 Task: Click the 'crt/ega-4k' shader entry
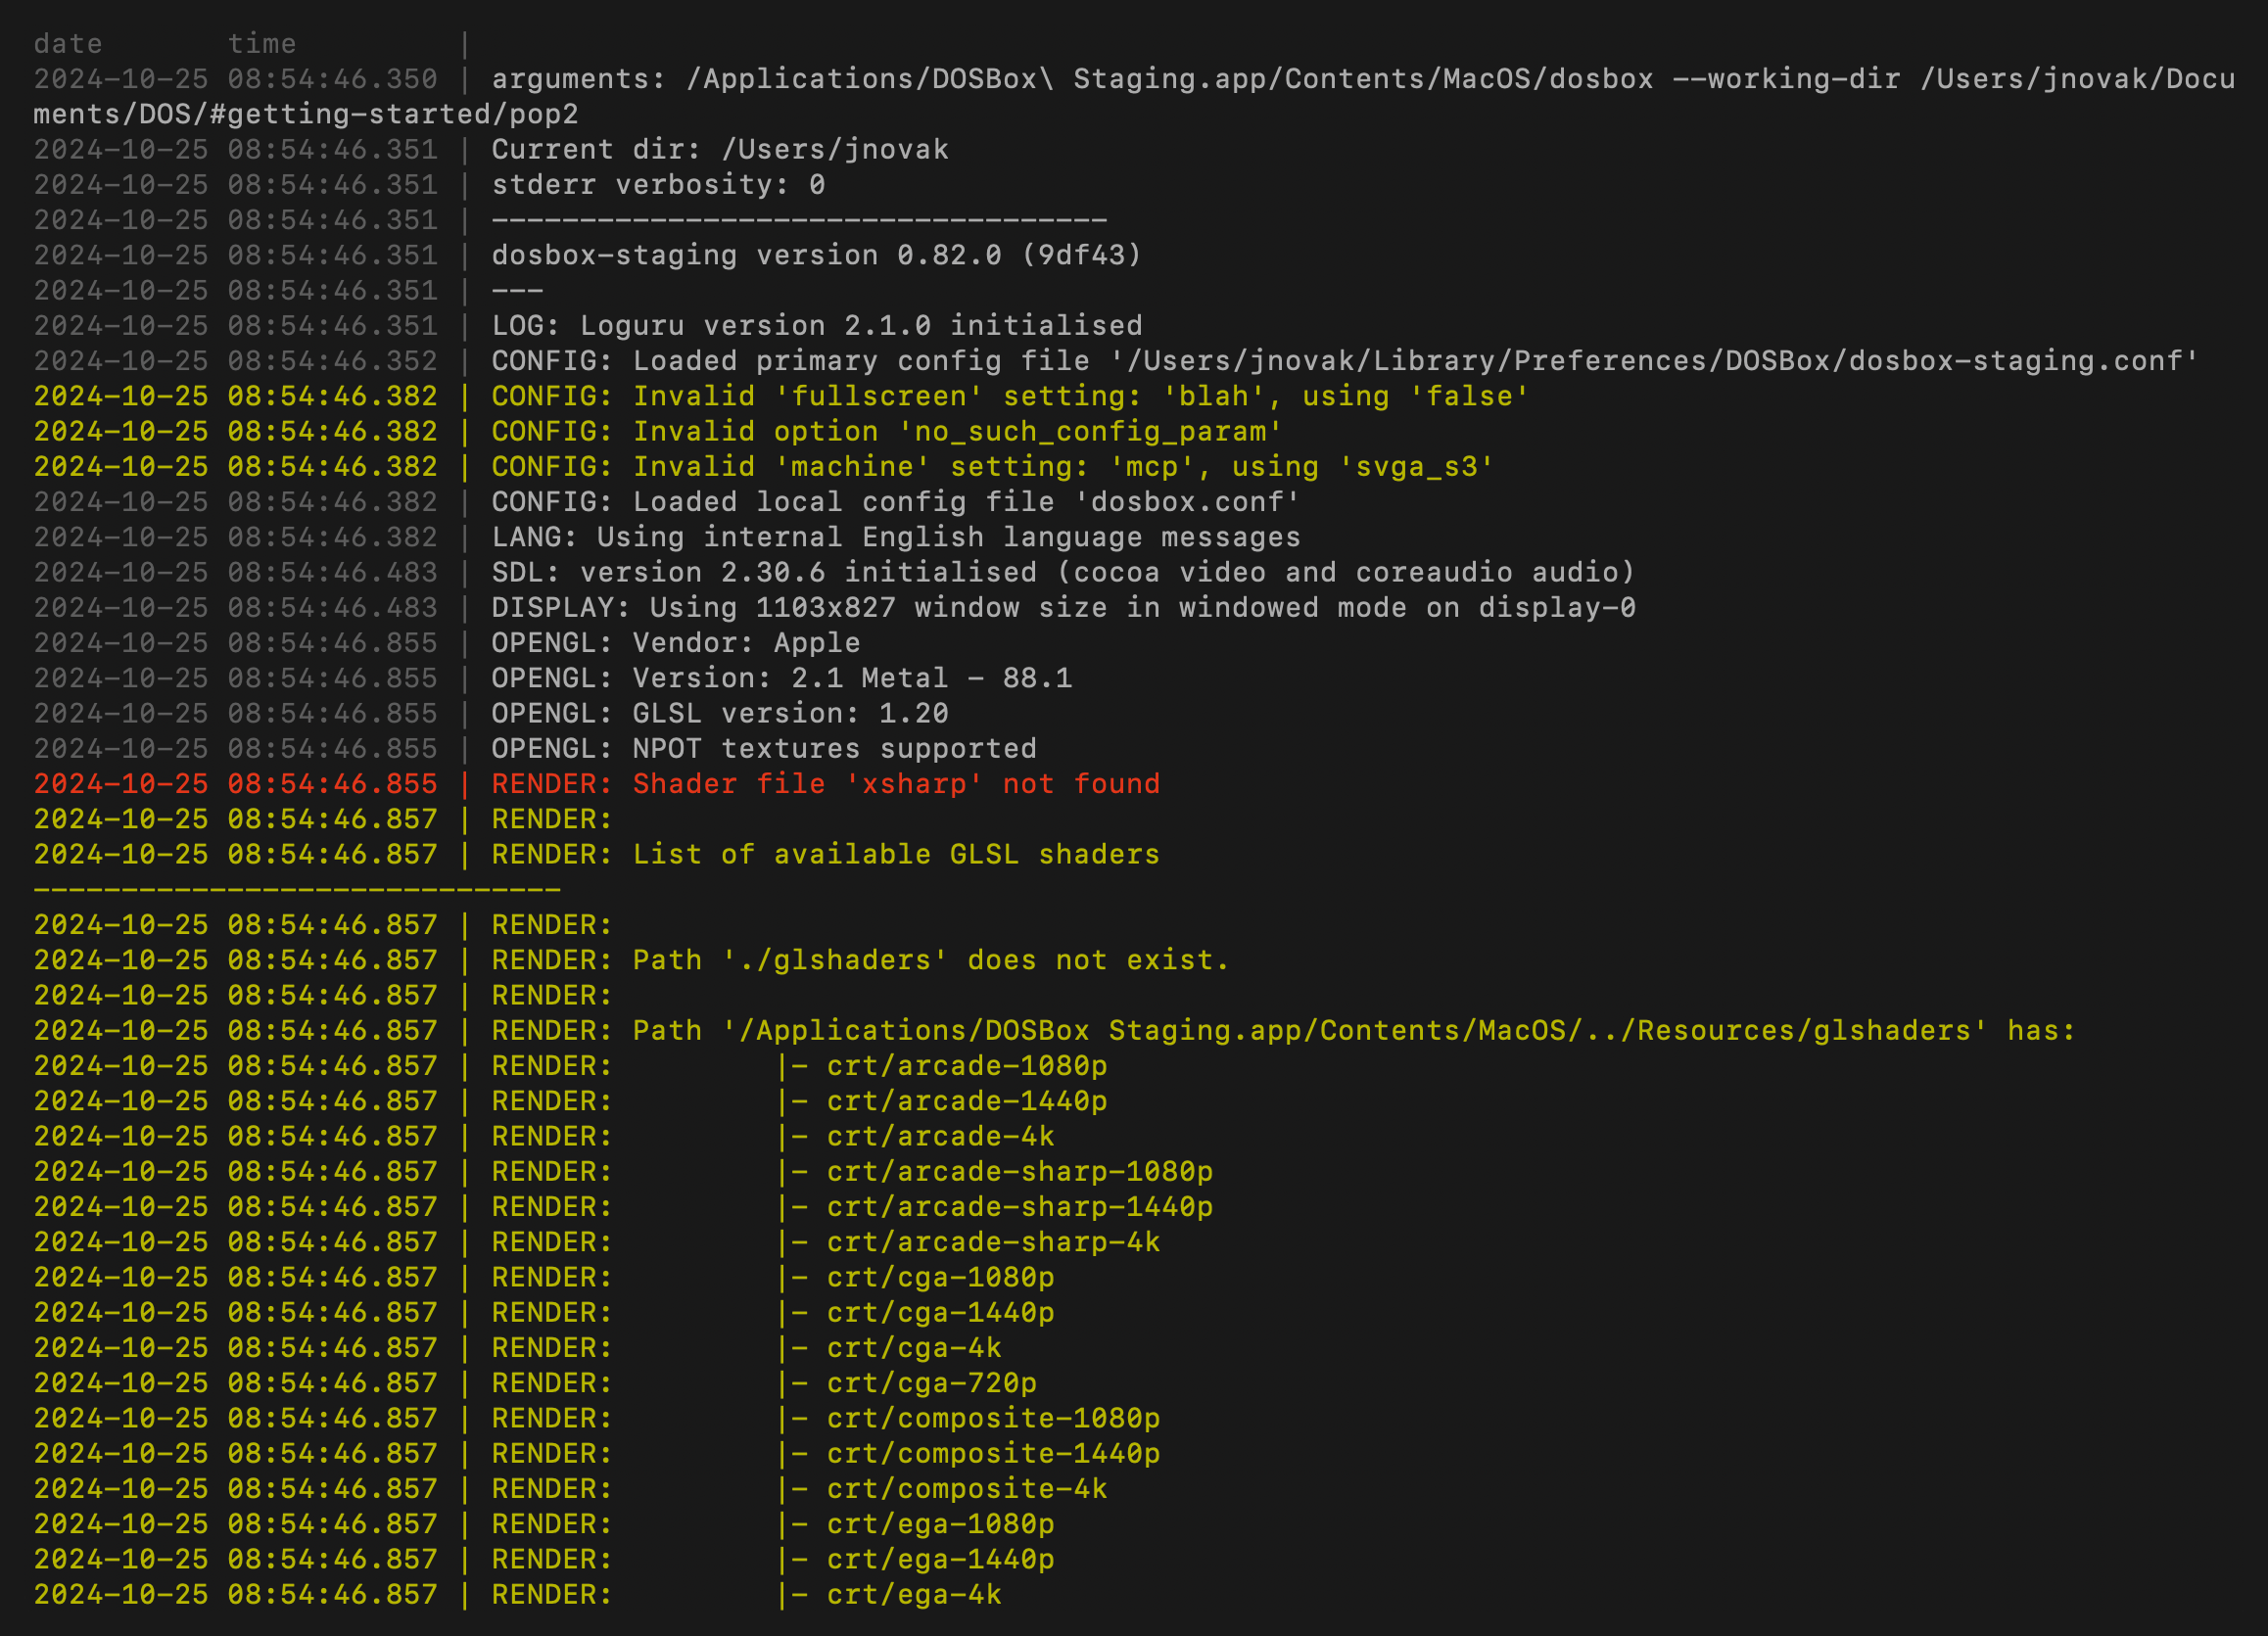(914, 1595)
